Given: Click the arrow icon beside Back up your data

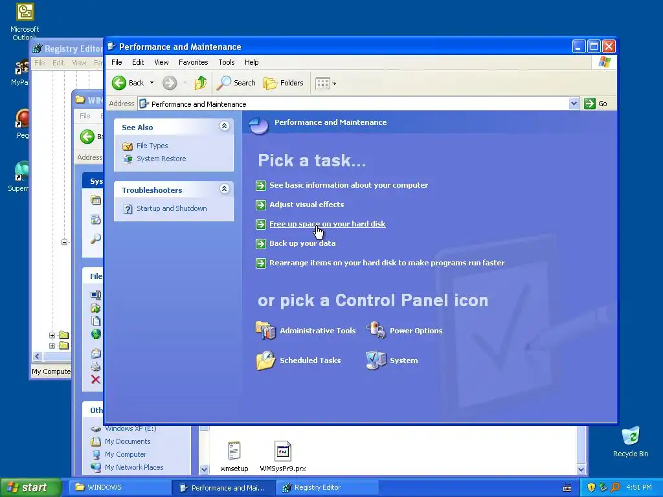Looking at the screenshot, I should (x=261, y=244).
